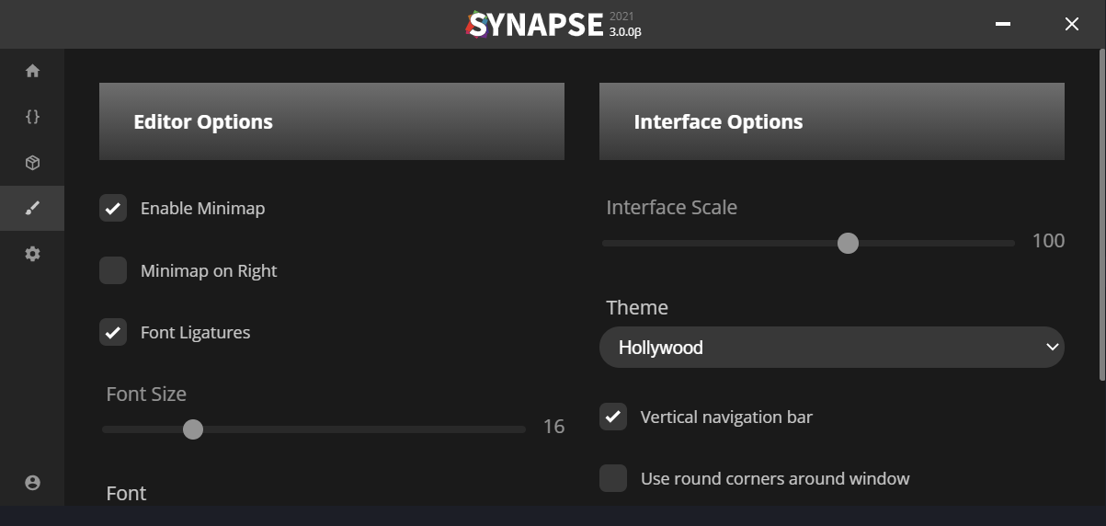
Task: Open the gear settings icon in sidebar
Action: [x=32, y=254]
